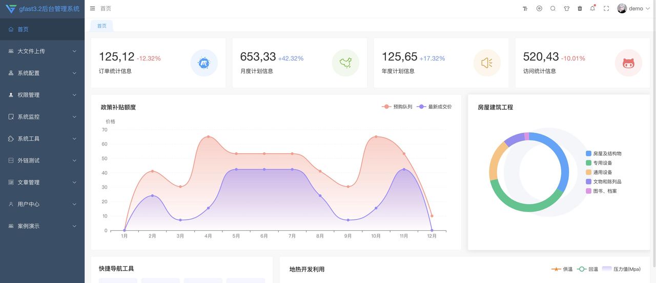Expand the 用户中心 menu chevron
Screen dimensions: 656x283
click(74, 204)
